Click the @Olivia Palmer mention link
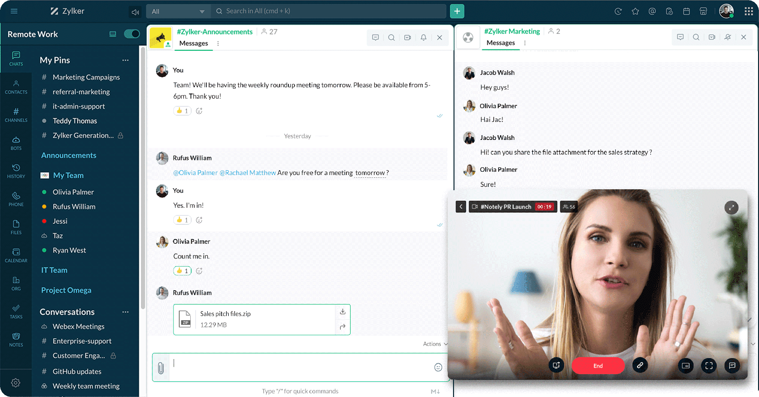The image size is (759, 397). (x=195, y=173)
